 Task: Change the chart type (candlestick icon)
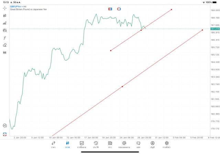[5, 16]
